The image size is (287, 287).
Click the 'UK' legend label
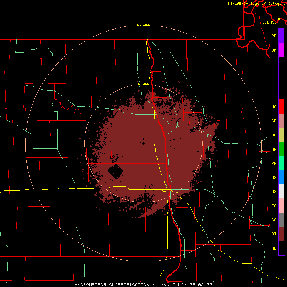coord(274,50)
